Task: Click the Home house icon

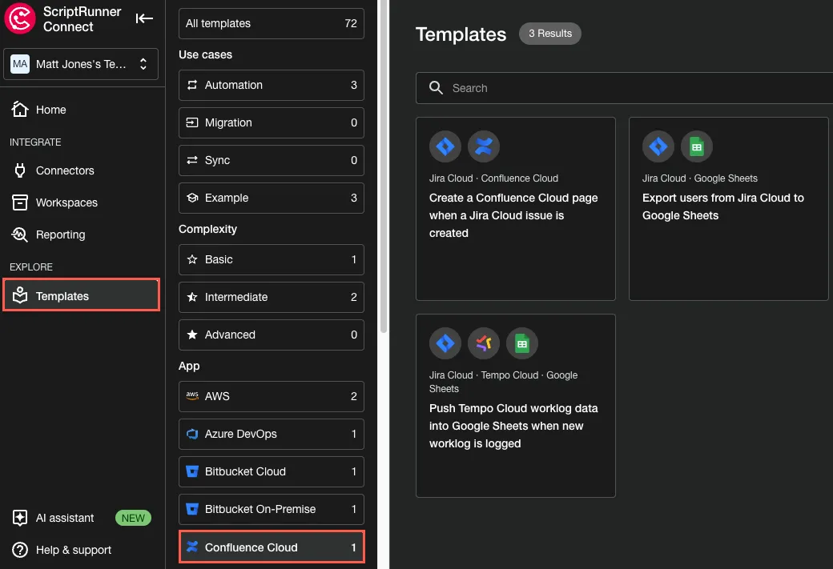Action: pyautogui.click(x=20, y=110)
